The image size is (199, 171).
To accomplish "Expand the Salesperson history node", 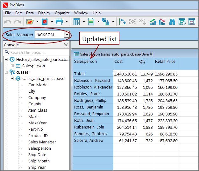I will pyautogui.click(x=12, y=66).
